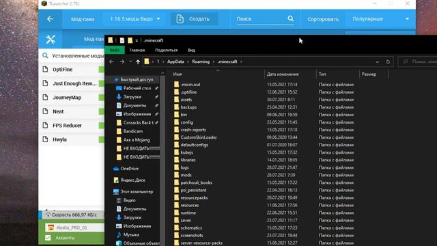Click the Alesha_PRO_01 account avatar

click(51, 228)
